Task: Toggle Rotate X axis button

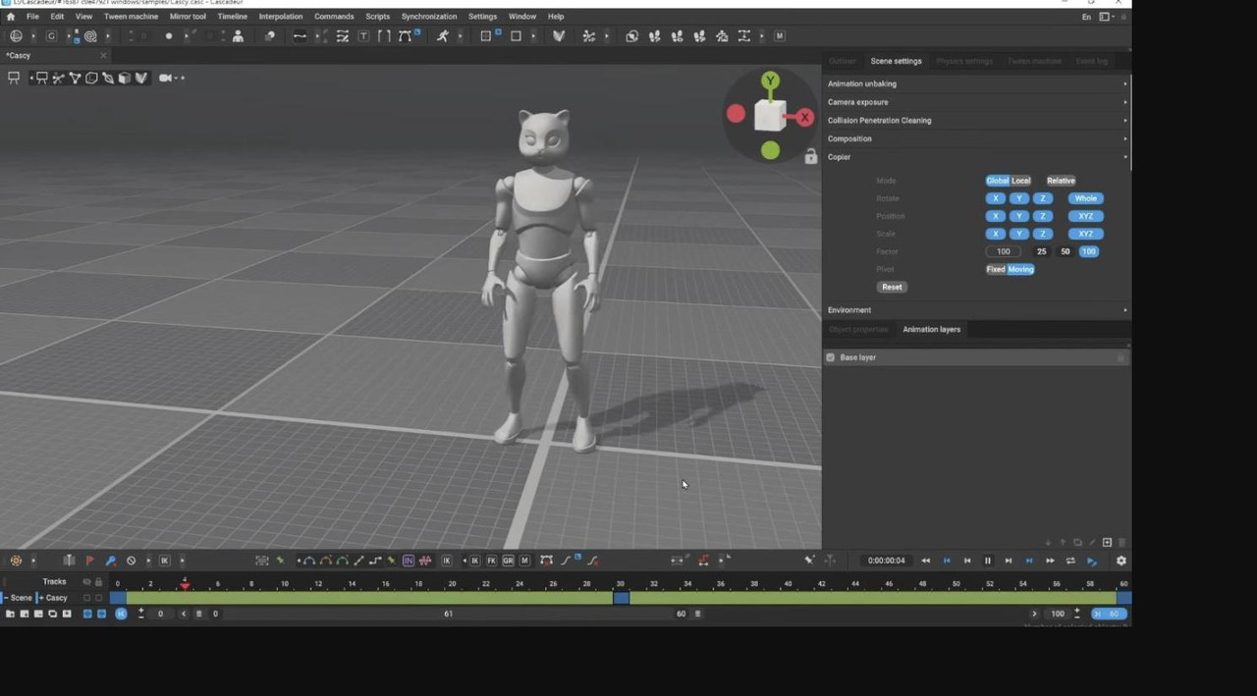Action: point(996,198)
